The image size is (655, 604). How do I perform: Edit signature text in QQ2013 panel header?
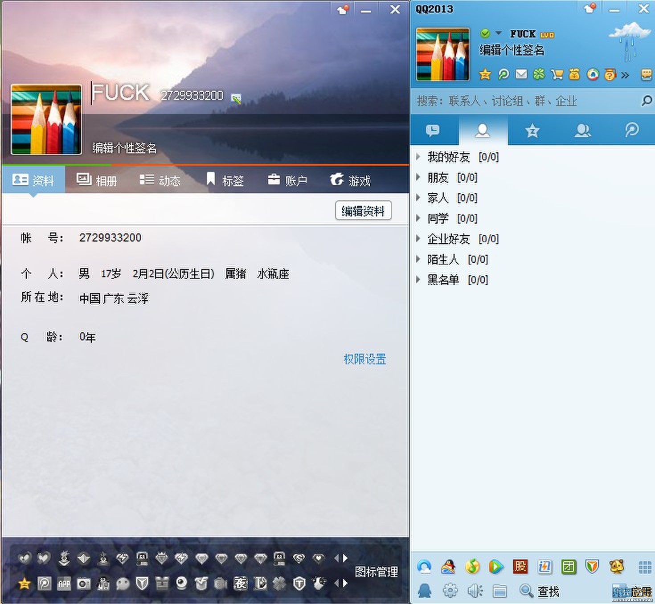512,50
